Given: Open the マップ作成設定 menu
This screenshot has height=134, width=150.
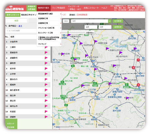Looking at the screenshot, I should coord(59,8).
